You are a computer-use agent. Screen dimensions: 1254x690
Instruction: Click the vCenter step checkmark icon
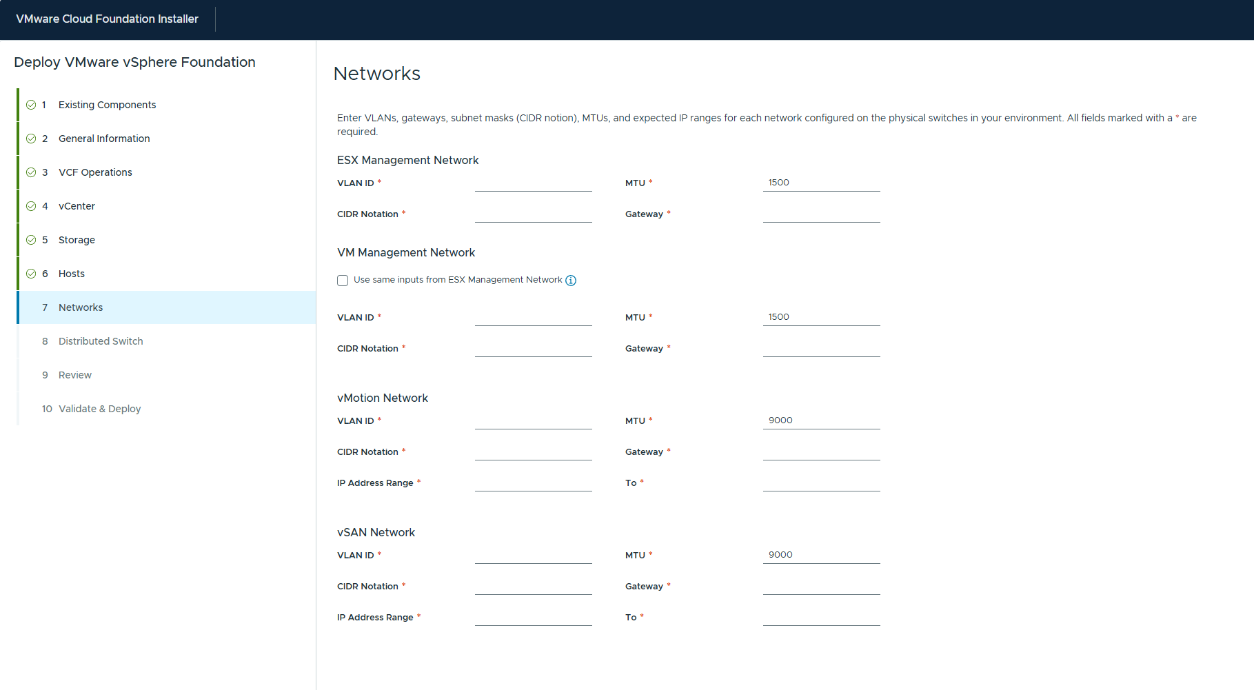(x=31, y=206)
